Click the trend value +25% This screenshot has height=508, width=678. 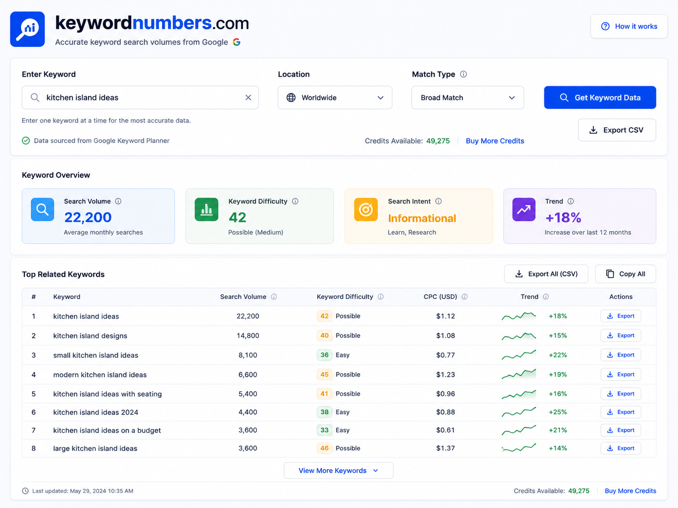(558, 412)
